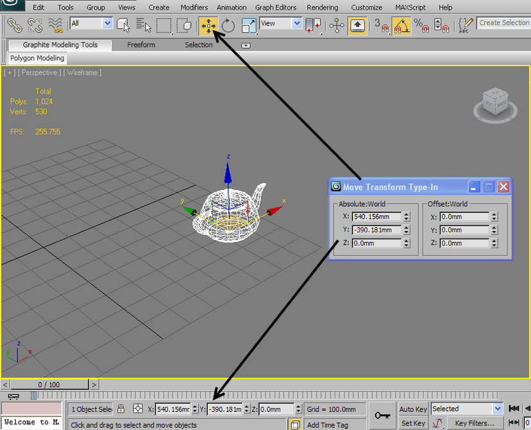The width and height of the screenshot is (531, 430).
Task: Click Absolute World X field in Type-In
Action: 376,216
